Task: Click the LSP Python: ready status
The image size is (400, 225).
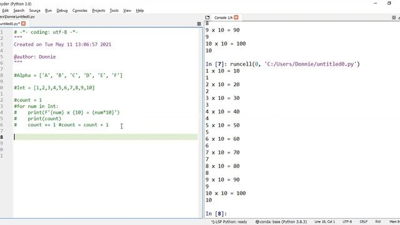Action: [229, 222]
